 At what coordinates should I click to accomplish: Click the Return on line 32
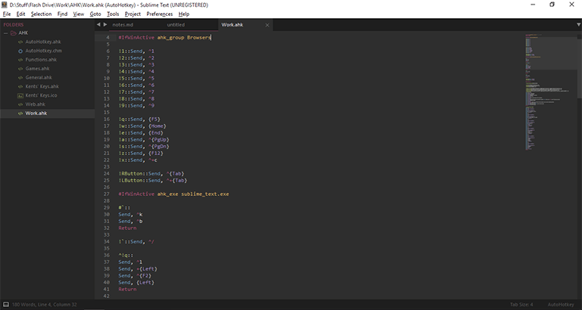click(127, 228)
